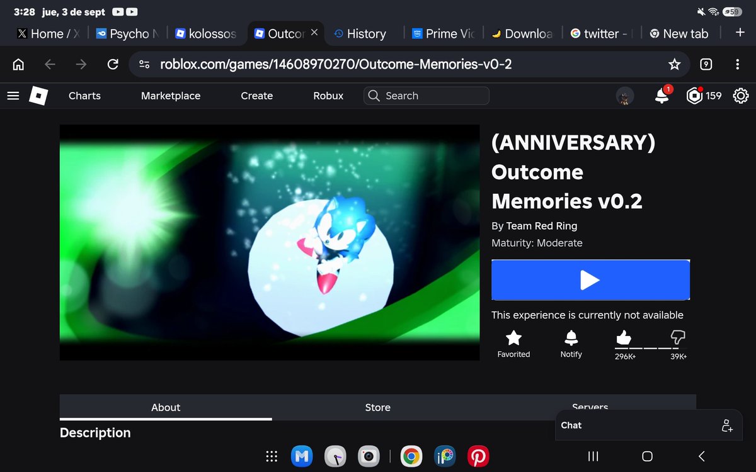Open Chrome three-dot overflow menu

coord(738,64)
